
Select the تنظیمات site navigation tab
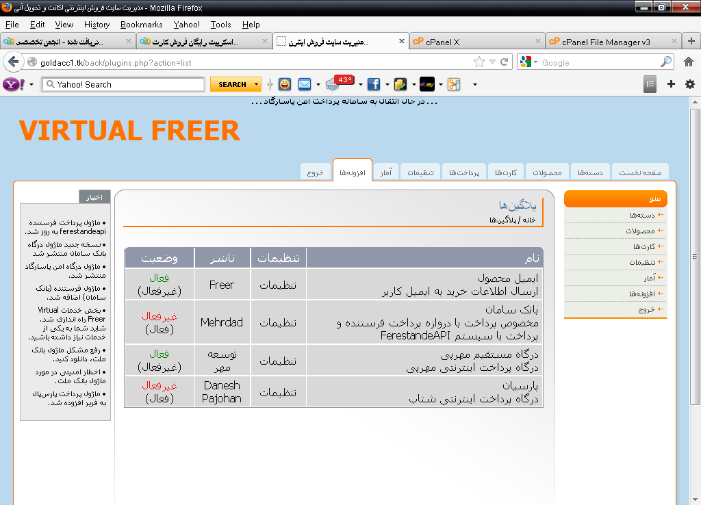420,172
